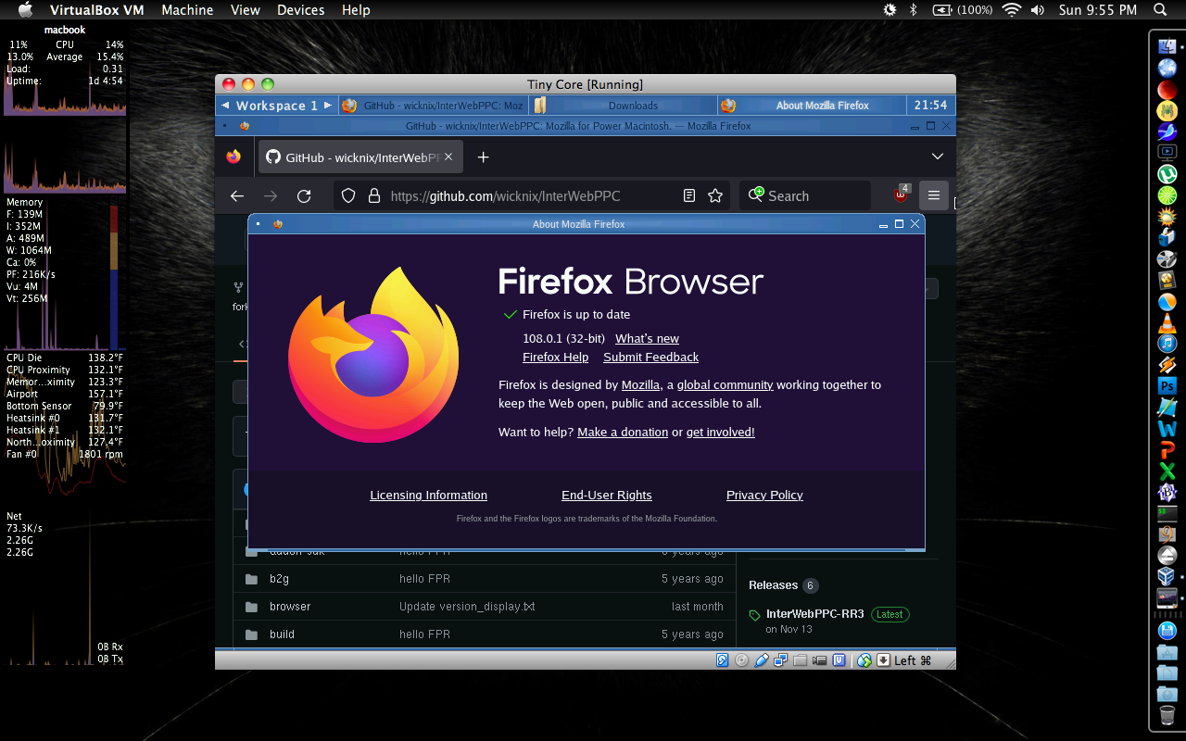The image size is (1186, 741).
Task: Open BBEdit icon in the Dock
Action: [x=1167, y=493]
